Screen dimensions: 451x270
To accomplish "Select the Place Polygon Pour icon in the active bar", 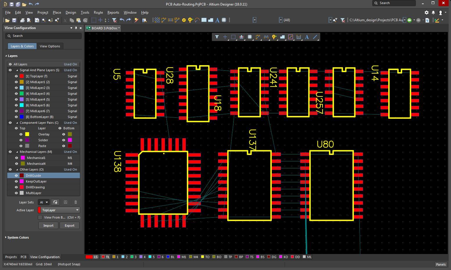I will [282, 37].
